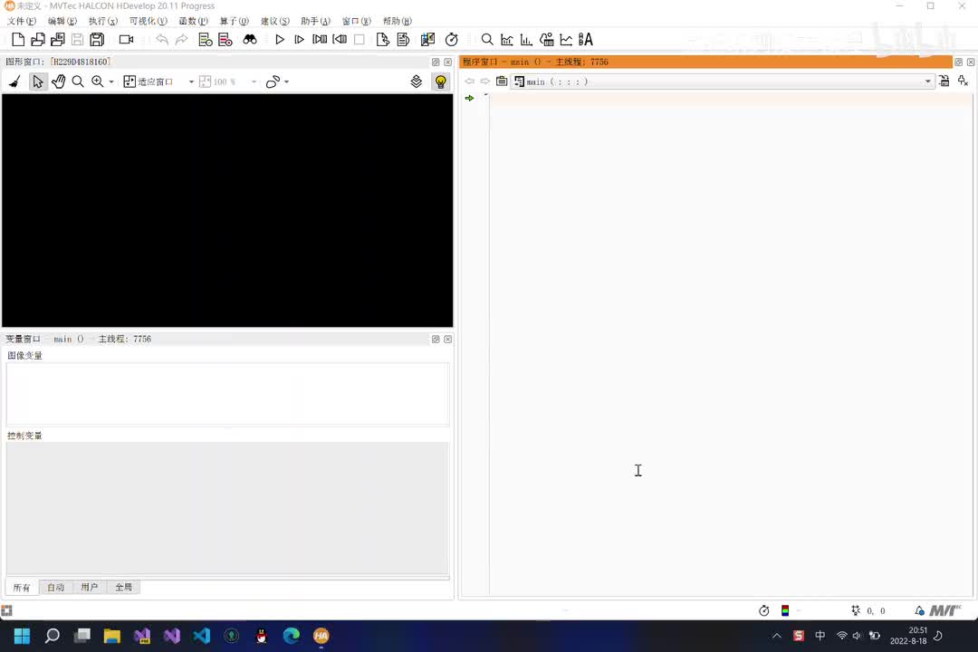
Task: Click the open program folder icon
Action: [x=37, y=40]
